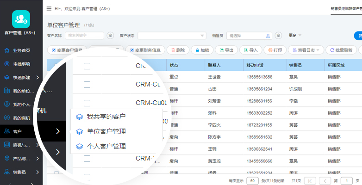Tick the checkbox beside the CRM-Cu row
Screen dimensions: 362x185
[x=87, y=84]
